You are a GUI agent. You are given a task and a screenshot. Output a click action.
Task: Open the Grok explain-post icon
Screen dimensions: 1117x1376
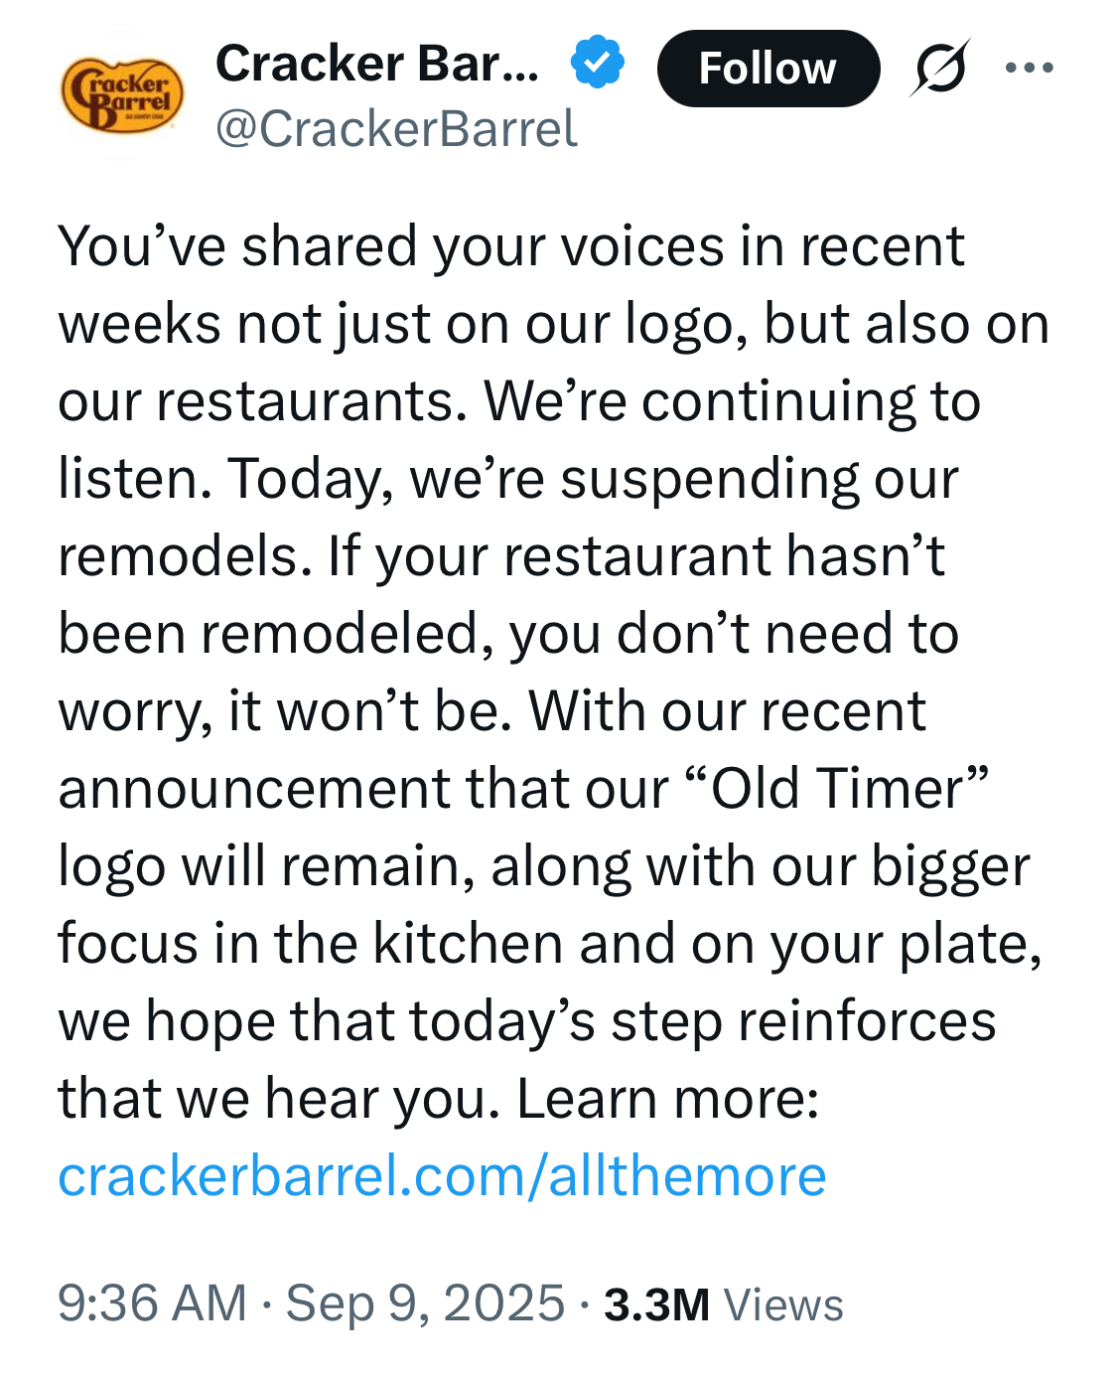[938, 69]
